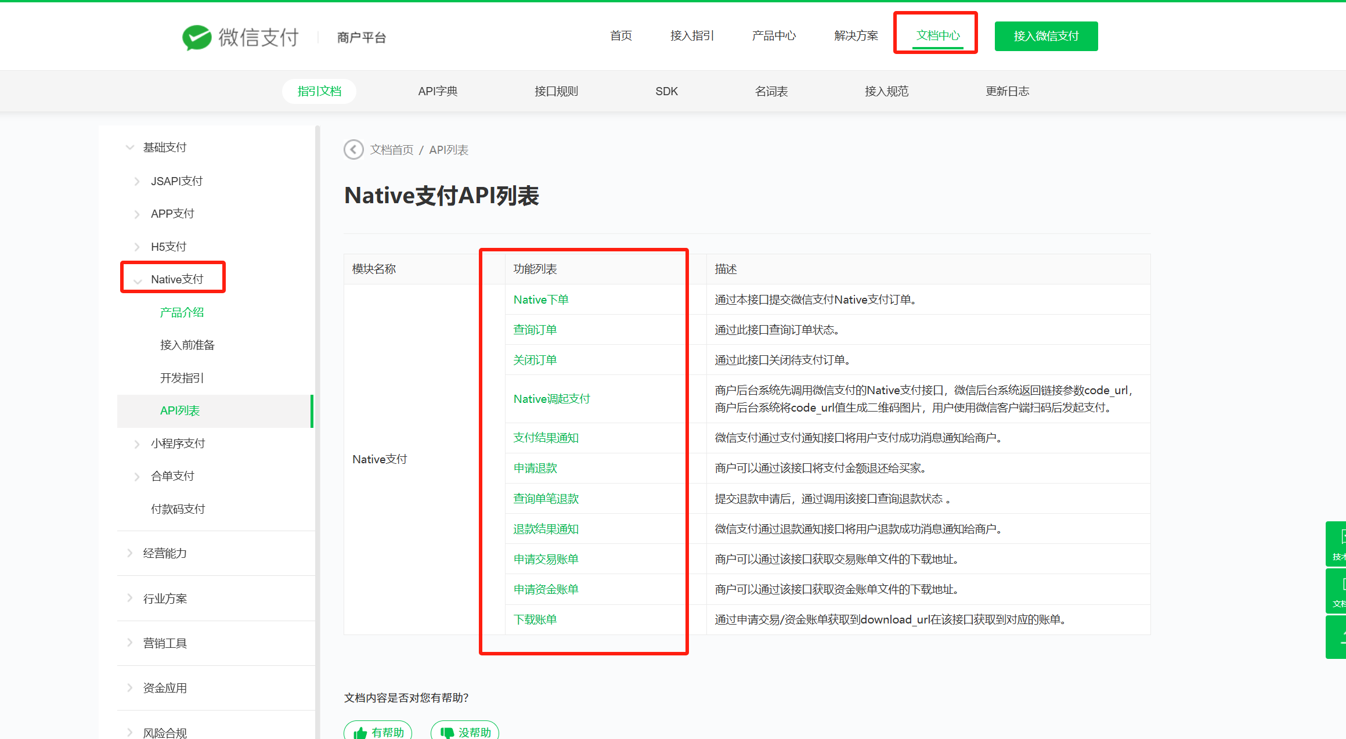Collapse the 基础支付 section chevron
The image size is (1346, 739).
coord(130,147)
